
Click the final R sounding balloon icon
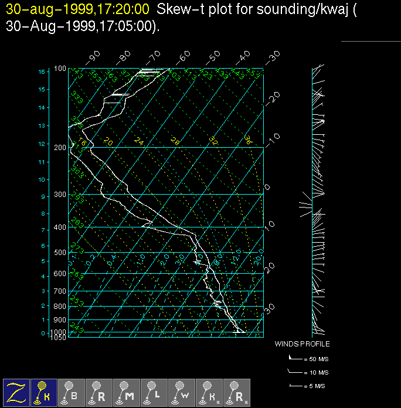[237, 392]
